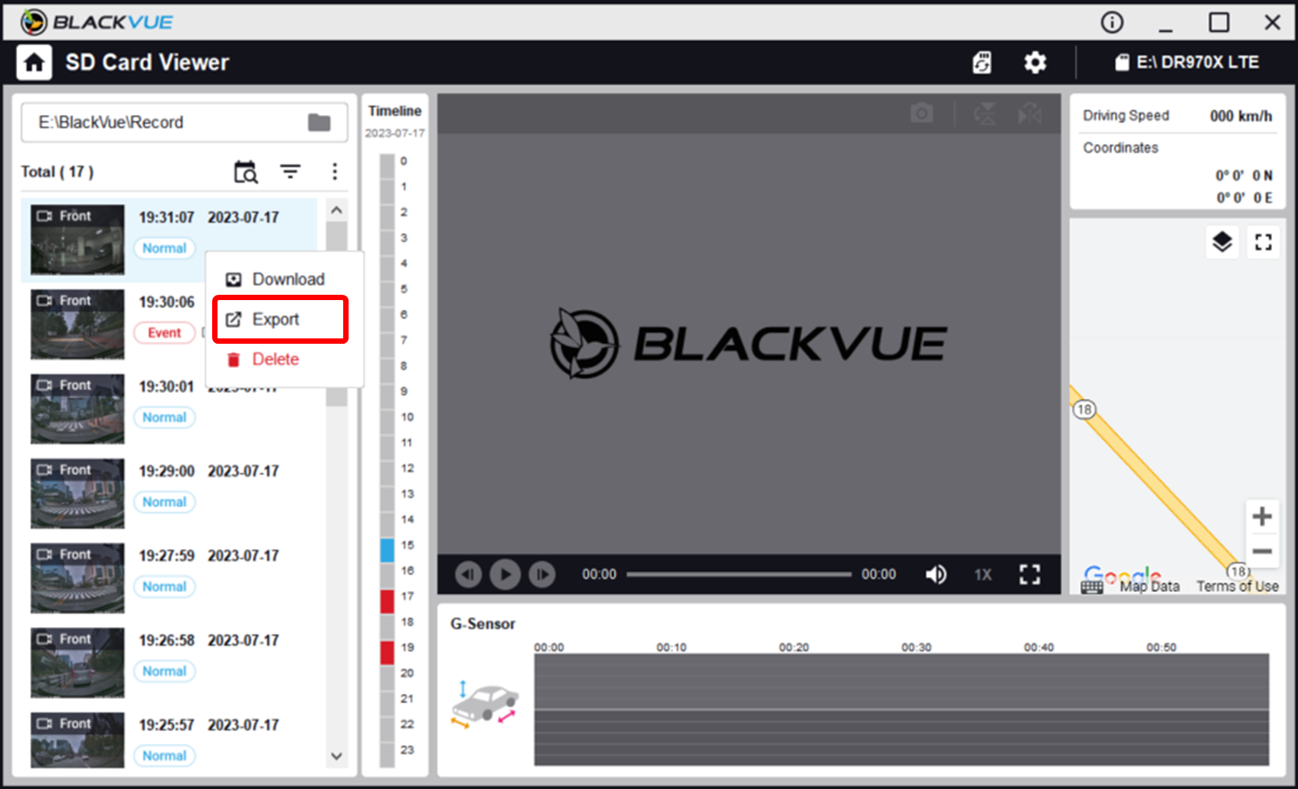Click the Total ( 17 ) label
Viewport: 1298px width, 789px height.
57,172
